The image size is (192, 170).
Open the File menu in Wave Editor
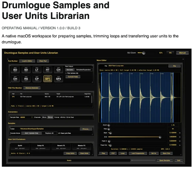point(175,66)
